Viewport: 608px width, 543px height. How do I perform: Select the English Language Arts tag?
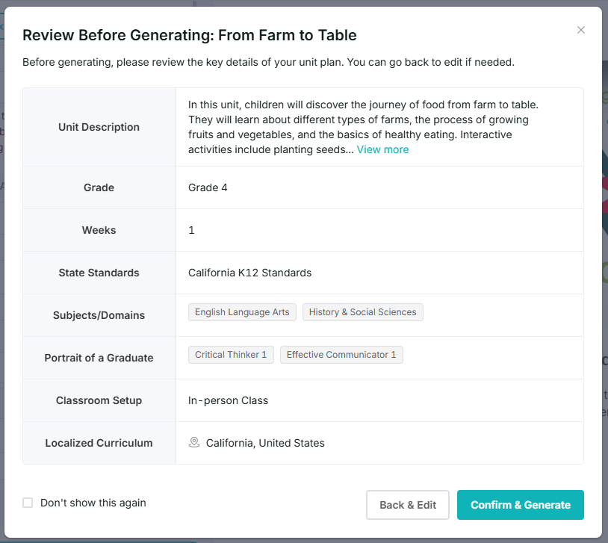pos(242,312)
